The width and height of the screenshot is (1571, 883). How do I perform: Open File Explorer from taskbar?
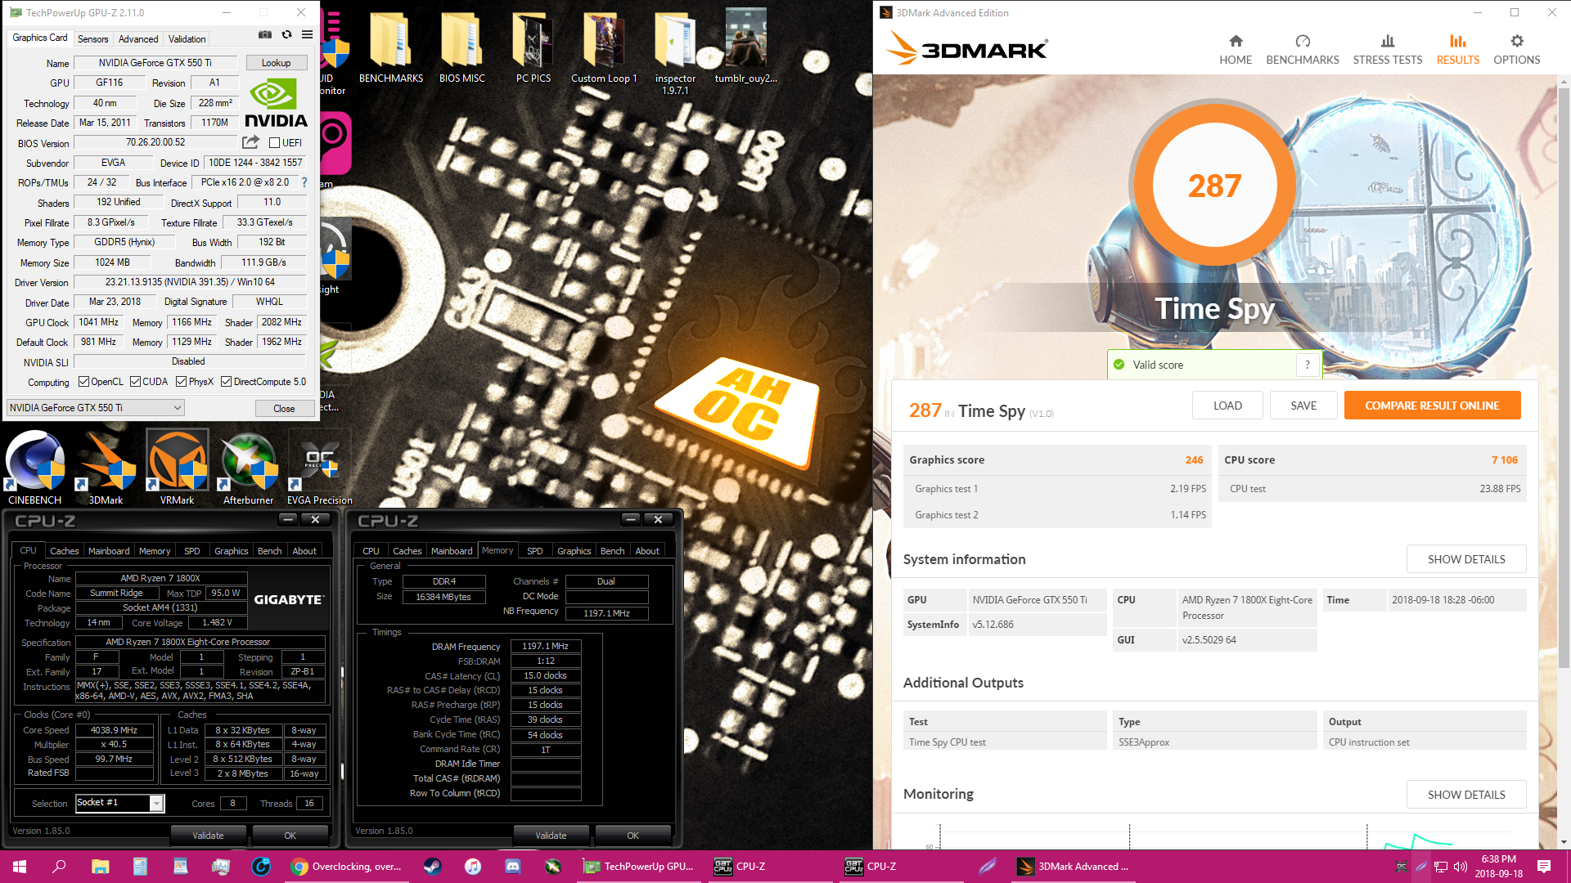point(100,867)
